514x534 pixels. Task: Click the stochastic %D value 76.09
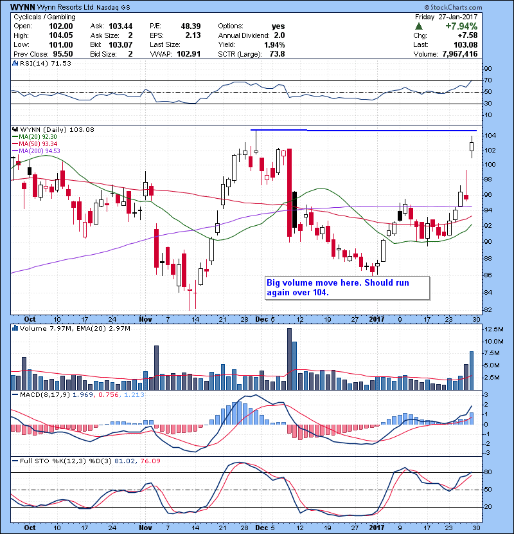click(x=150, y=461)
